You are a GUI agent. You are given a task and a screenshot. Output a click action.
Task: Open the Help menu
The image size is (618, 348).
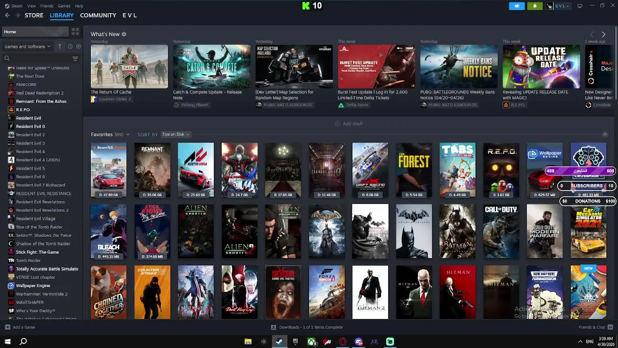click(x=79, y=6)
